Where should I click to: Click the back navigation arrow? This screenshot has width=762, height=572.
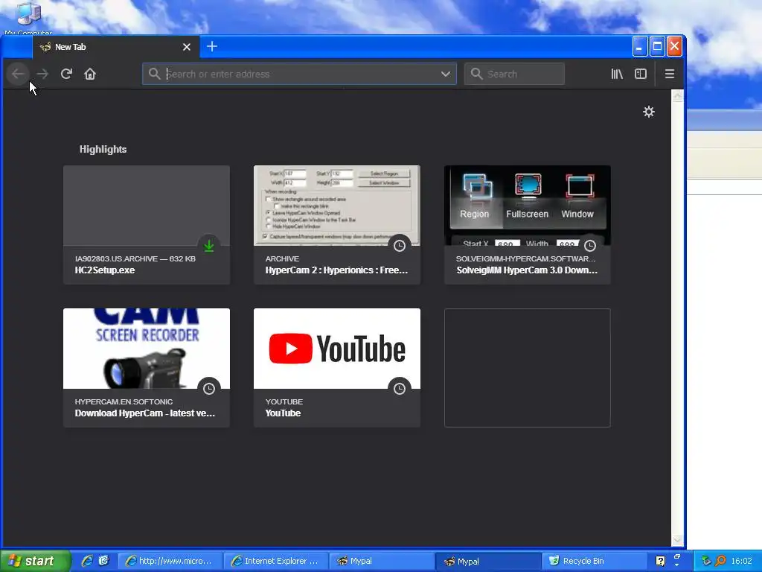(x=18, y=74)
